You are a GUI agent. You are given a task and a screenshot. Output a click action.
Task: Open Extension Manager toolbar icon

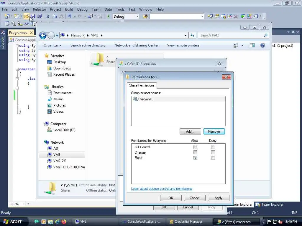tap(249, 16)
